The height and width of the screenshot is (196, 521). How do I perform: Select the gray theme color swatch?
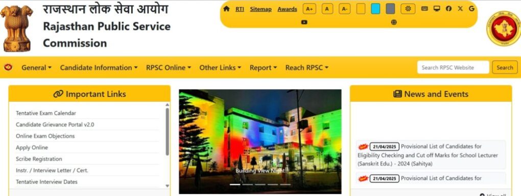pos(390,9)
